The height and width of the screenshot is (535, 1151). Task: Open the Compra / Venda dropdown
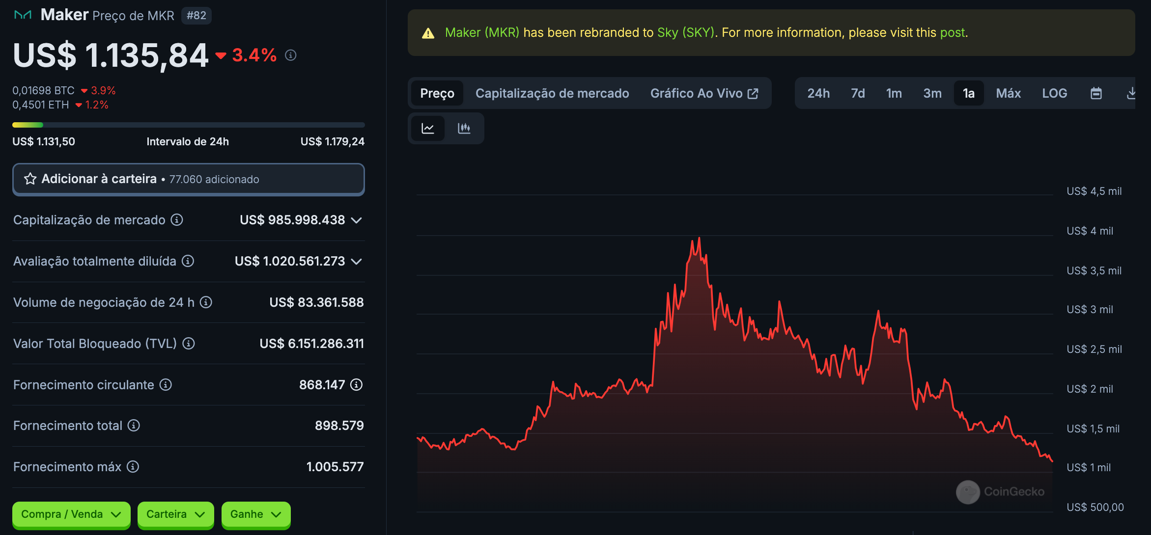71,514
